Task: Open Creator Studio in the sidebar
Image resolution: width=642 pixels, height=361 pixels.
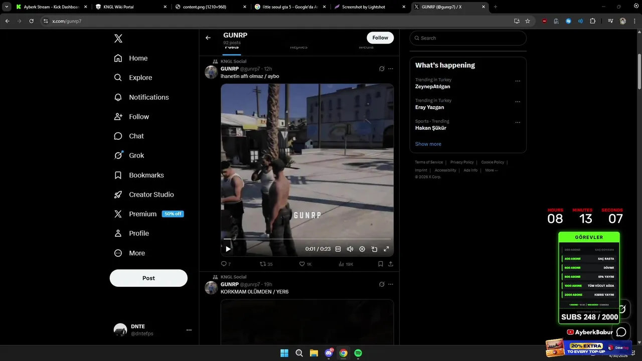Action: [x=144, y=195]
